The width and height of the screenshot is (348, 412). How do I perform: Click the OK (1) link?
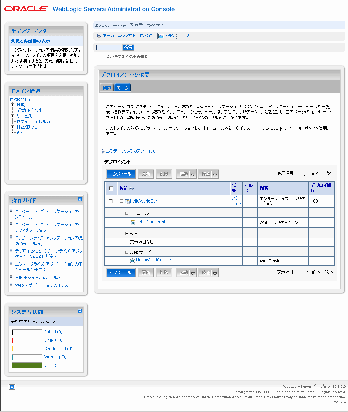pos(50,365)
